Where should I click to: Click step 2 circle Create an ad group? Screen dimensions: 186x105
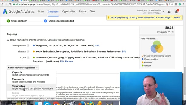[45, 21]
